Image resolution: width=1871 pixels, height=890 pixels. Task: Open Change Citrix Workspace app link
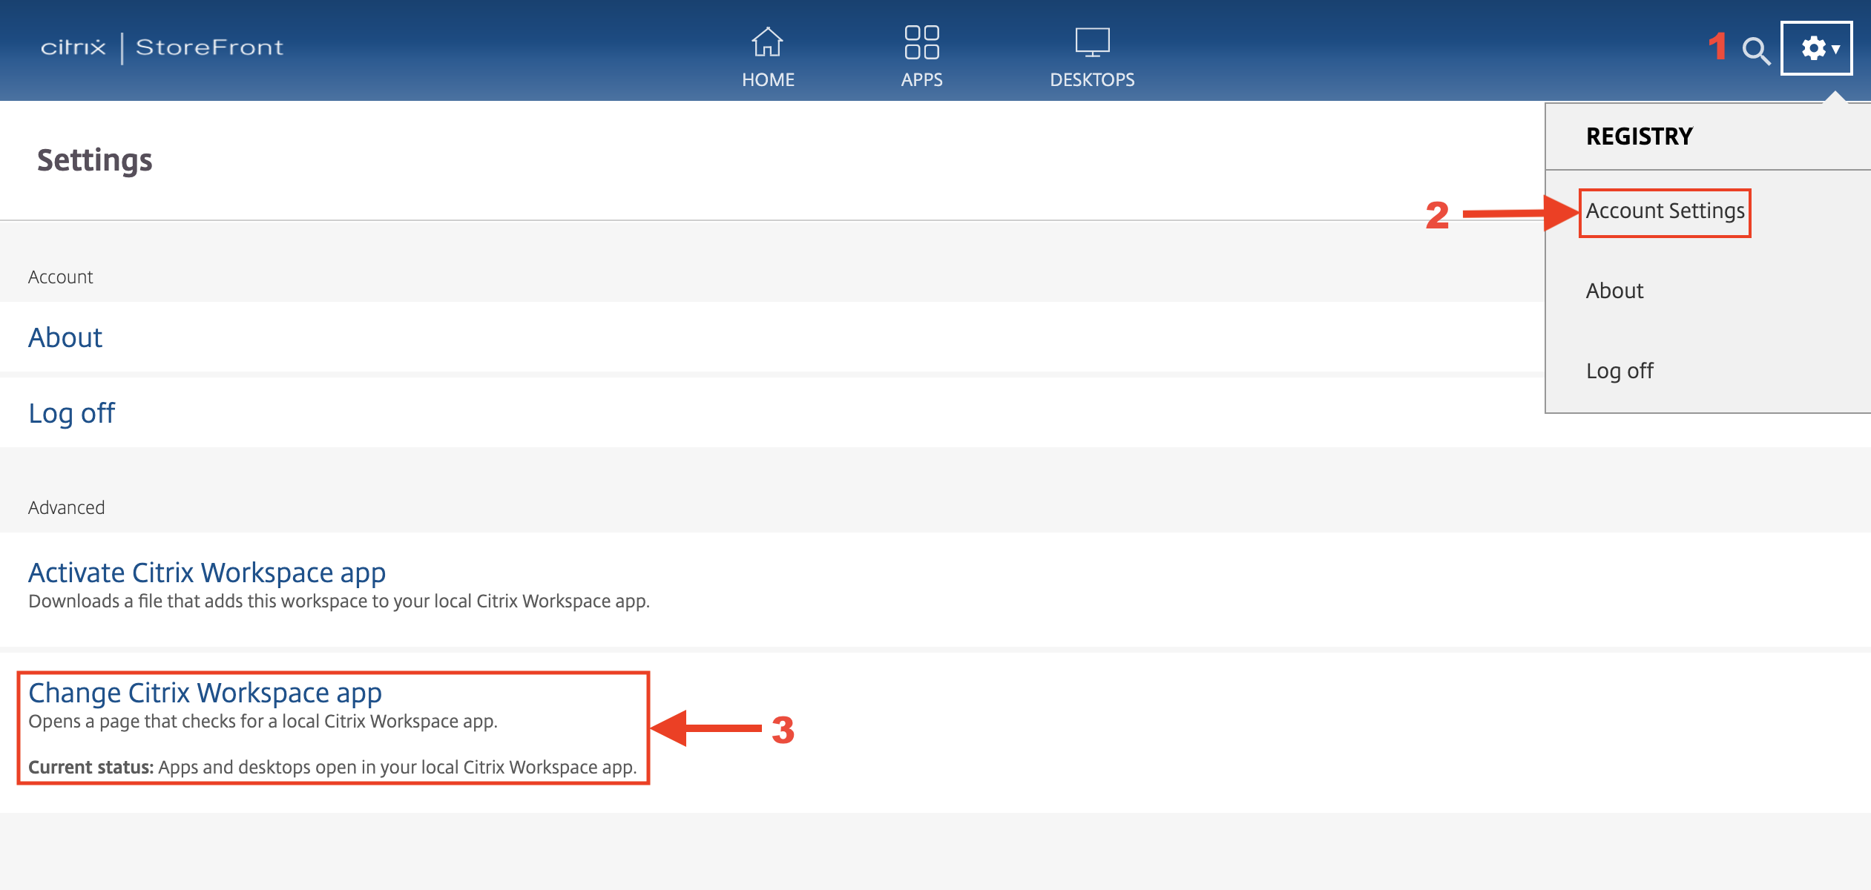point(205,693)
